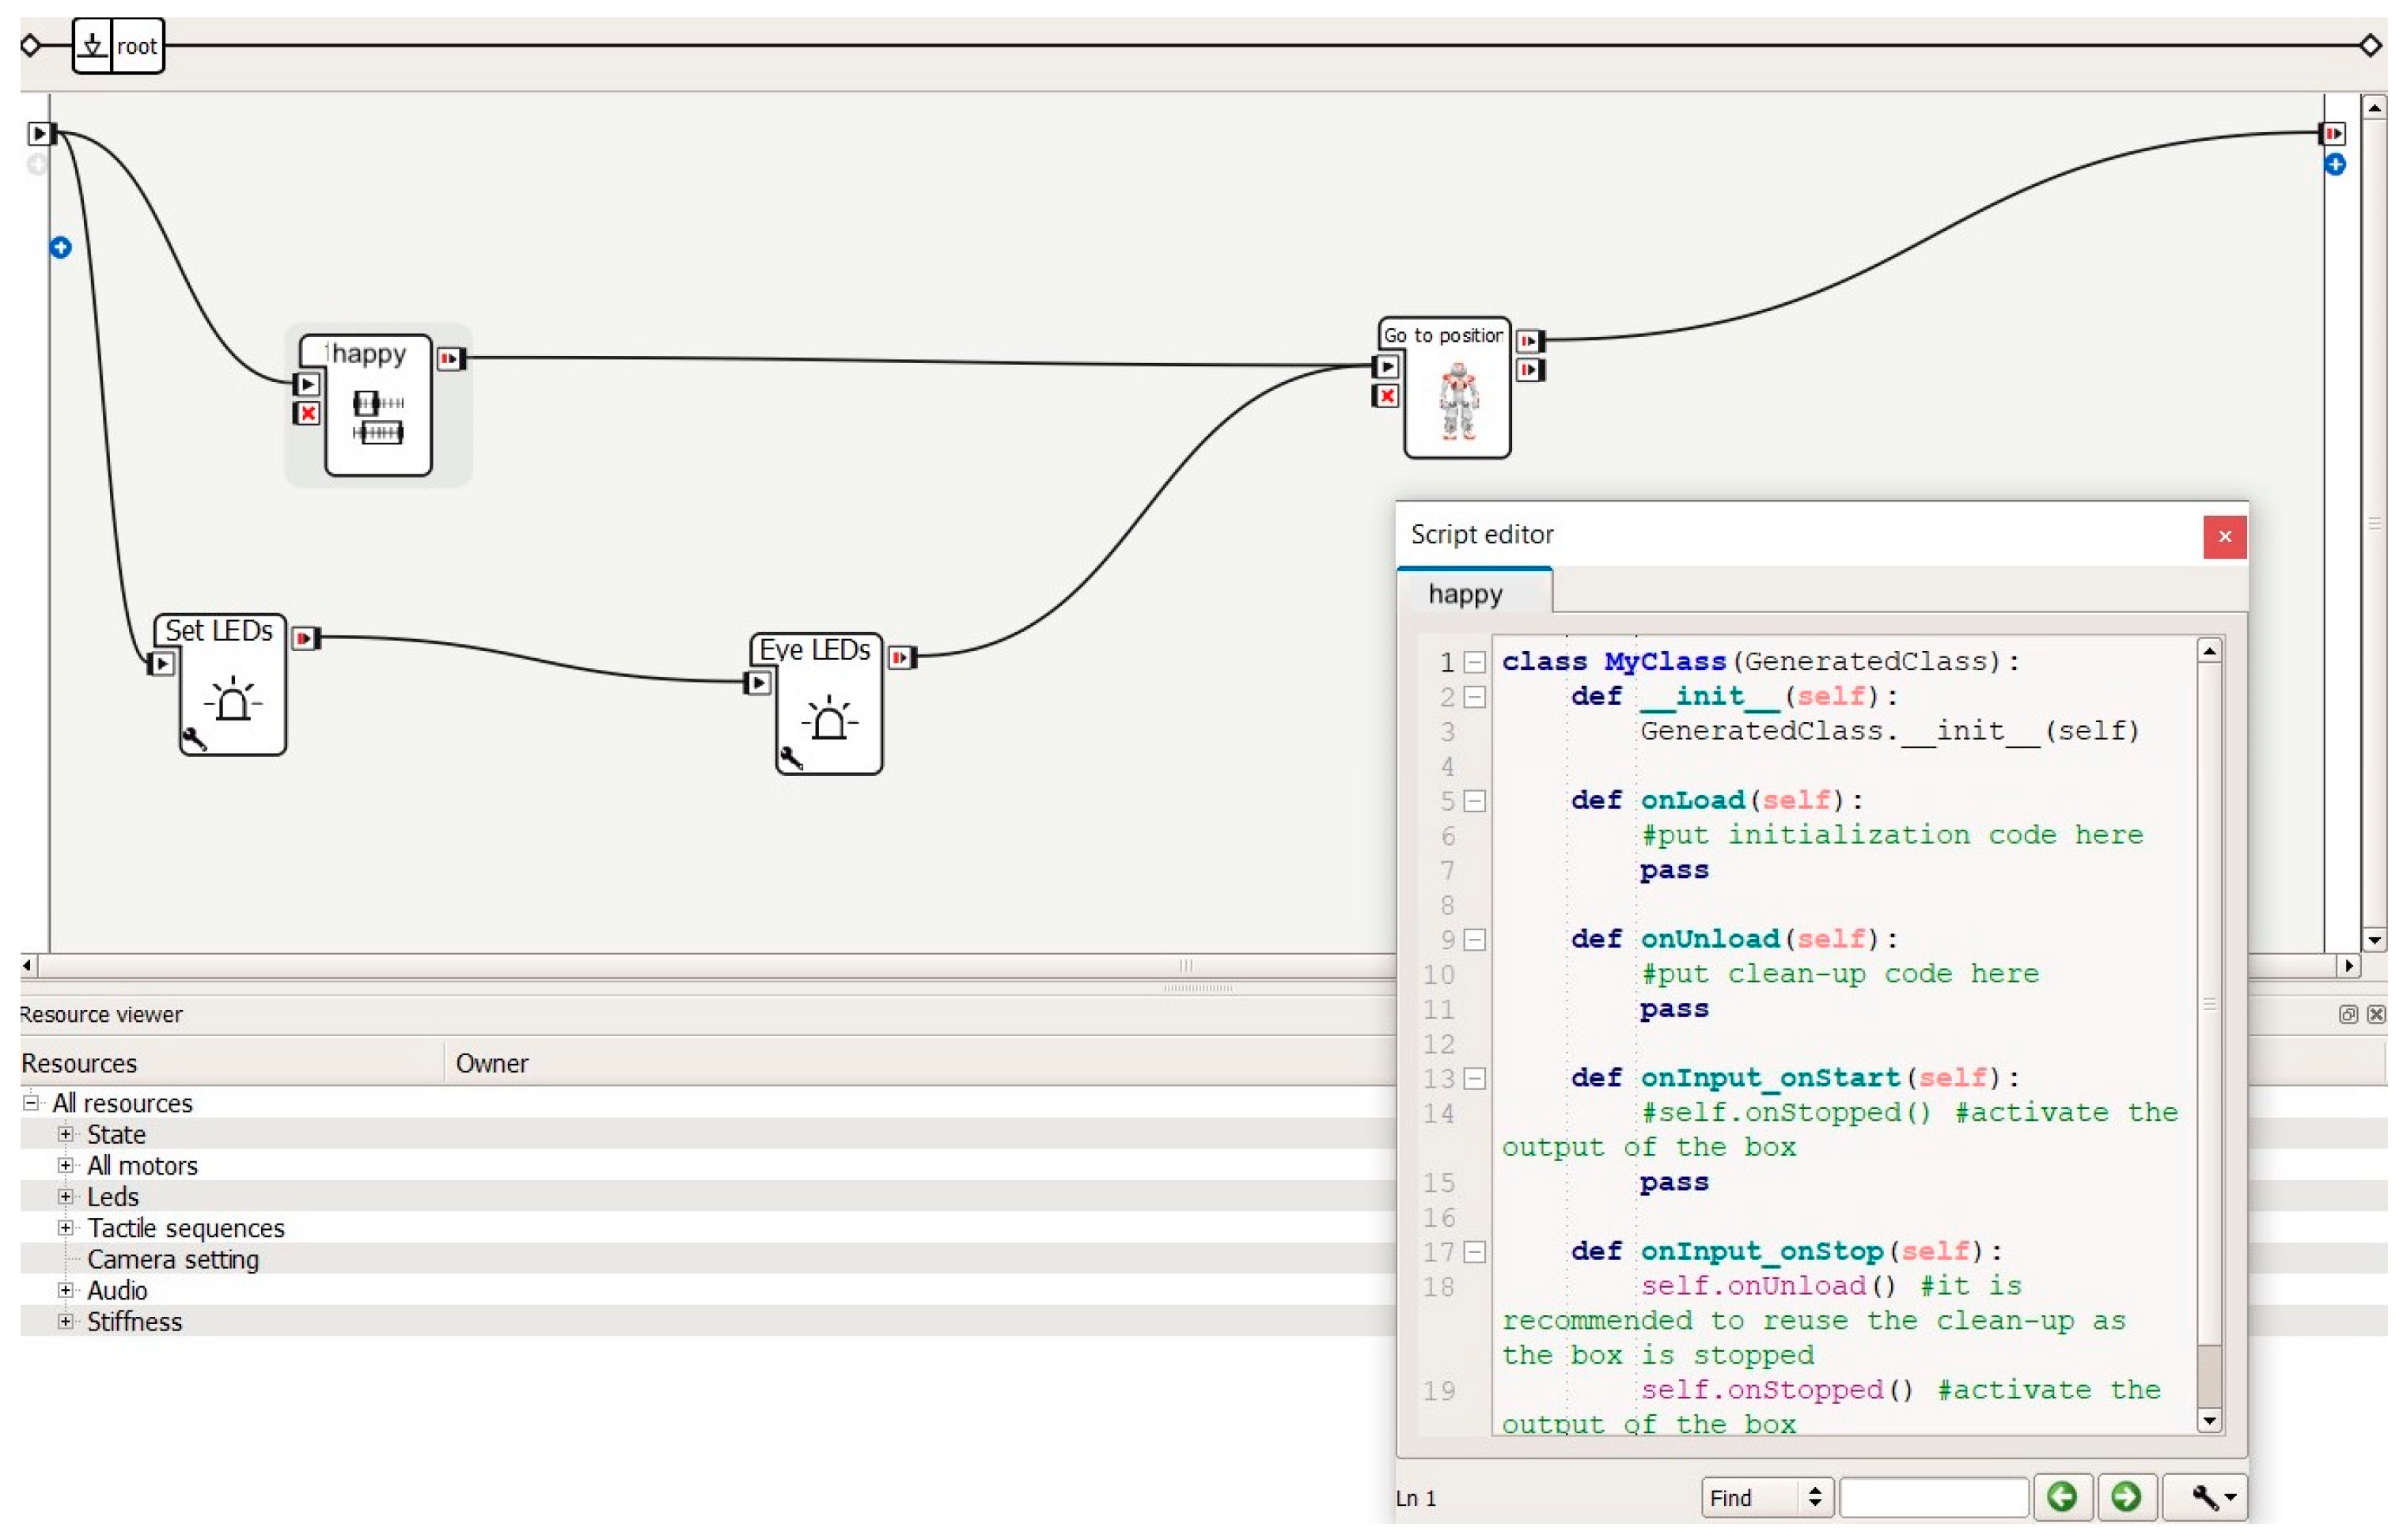Open script editor wrench options menu
Screen dimensions: 2403x1540
coord(2209,1497)
